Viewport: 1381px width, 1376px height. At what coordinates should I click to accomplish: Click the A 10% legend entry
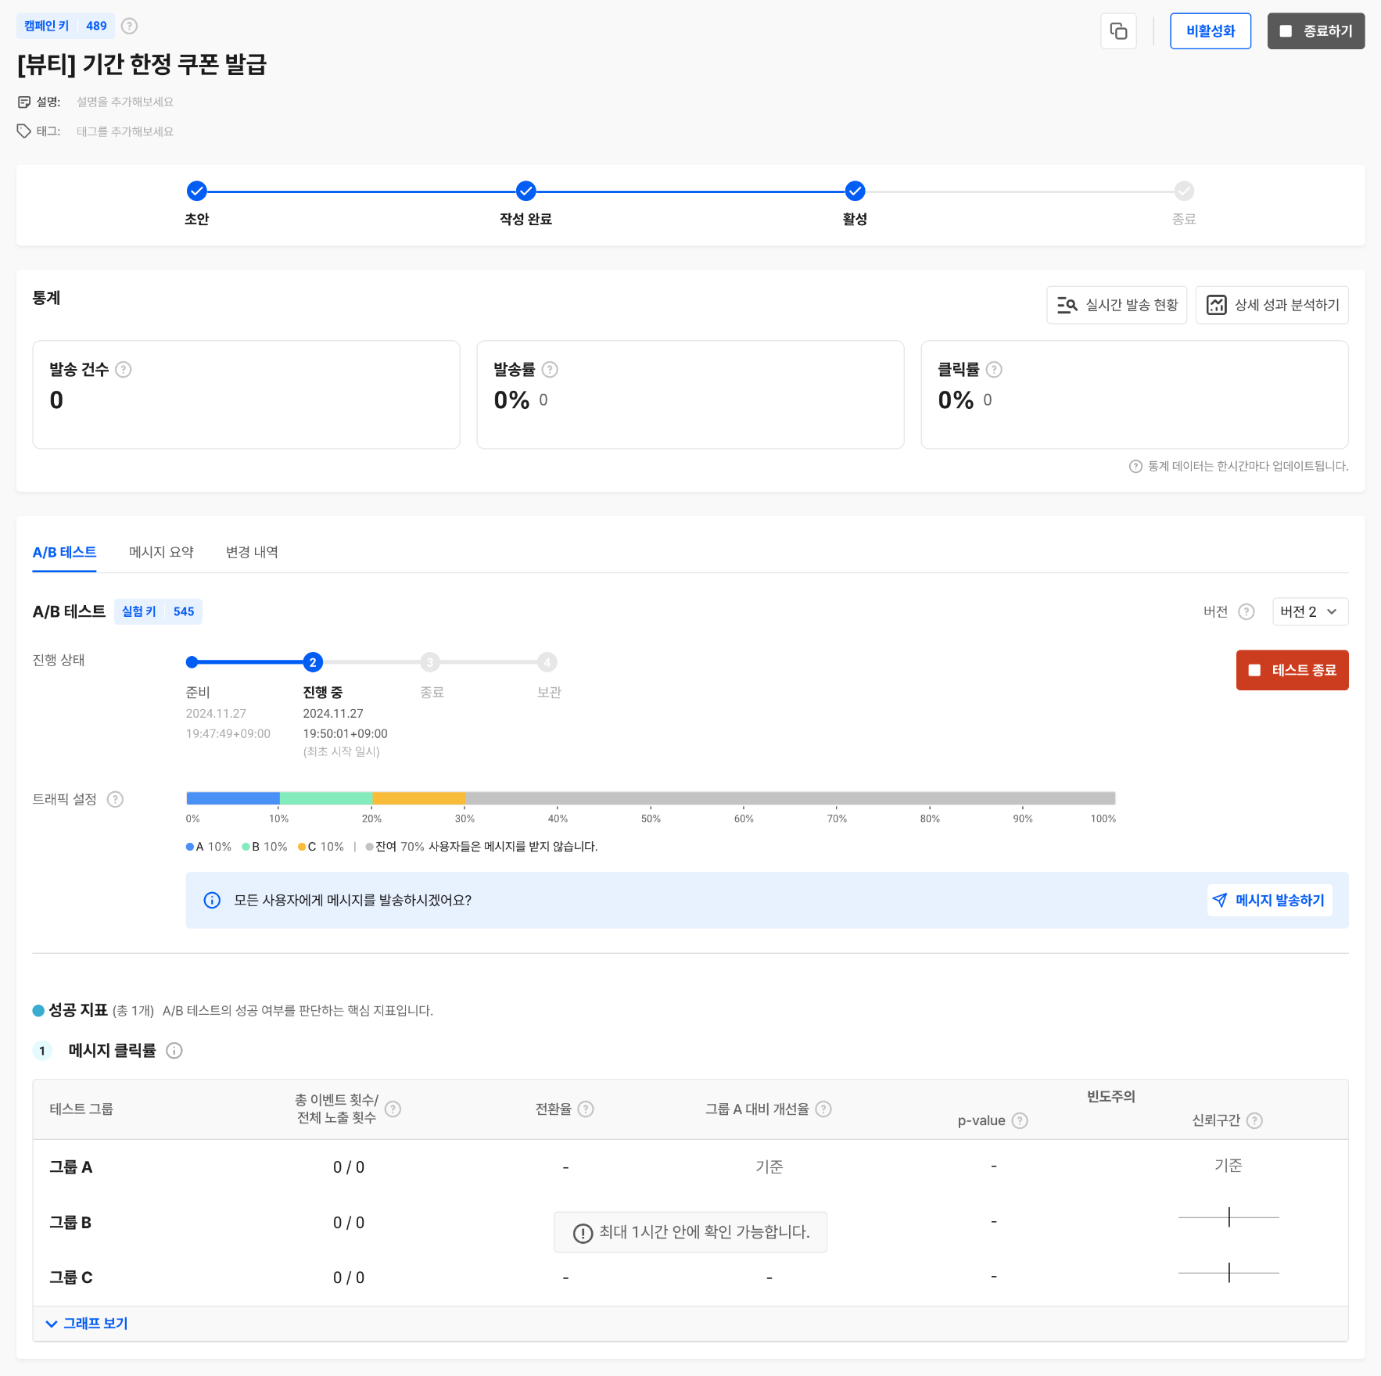coord(209,847)
